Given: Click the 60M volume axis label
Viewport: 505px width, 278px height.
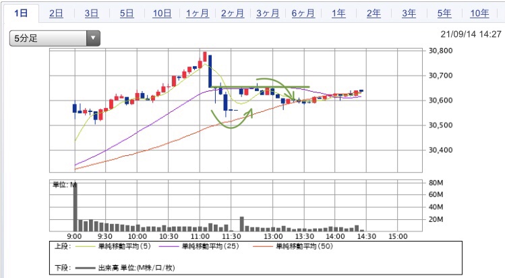Looking at the screenshot, I should click(436, 194).
